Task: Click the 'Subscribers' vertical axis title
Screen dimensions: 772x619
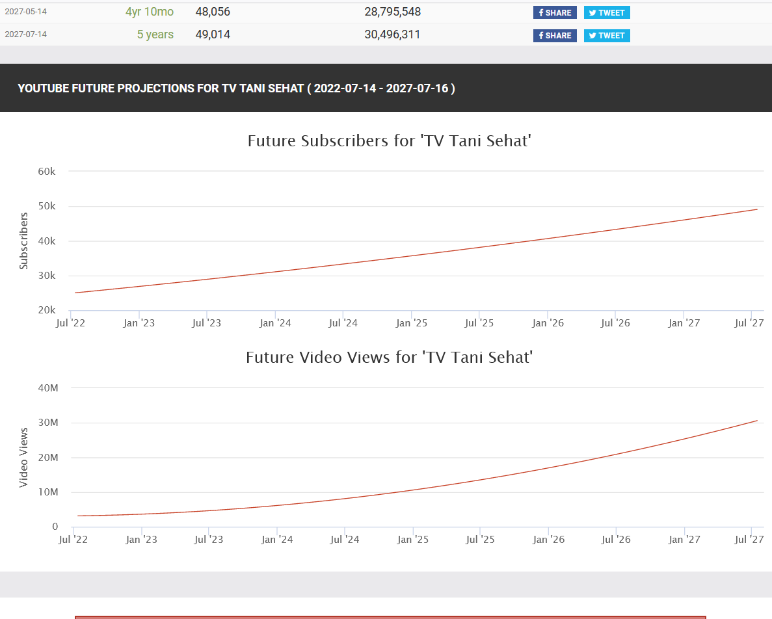Action: 24,241
